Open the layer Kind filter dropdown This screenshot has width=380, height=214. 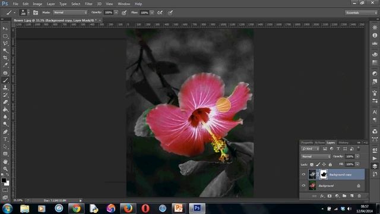[311, 149]
